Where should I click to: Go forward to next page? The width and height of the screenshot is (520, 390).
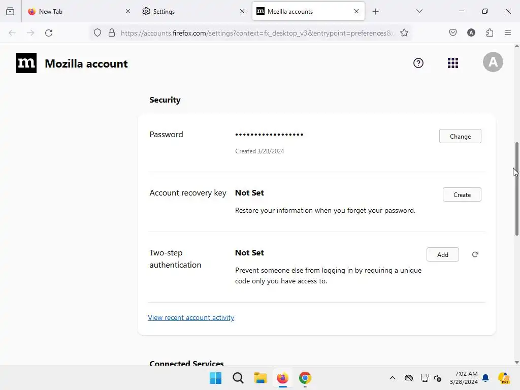[x=30, y=33]
